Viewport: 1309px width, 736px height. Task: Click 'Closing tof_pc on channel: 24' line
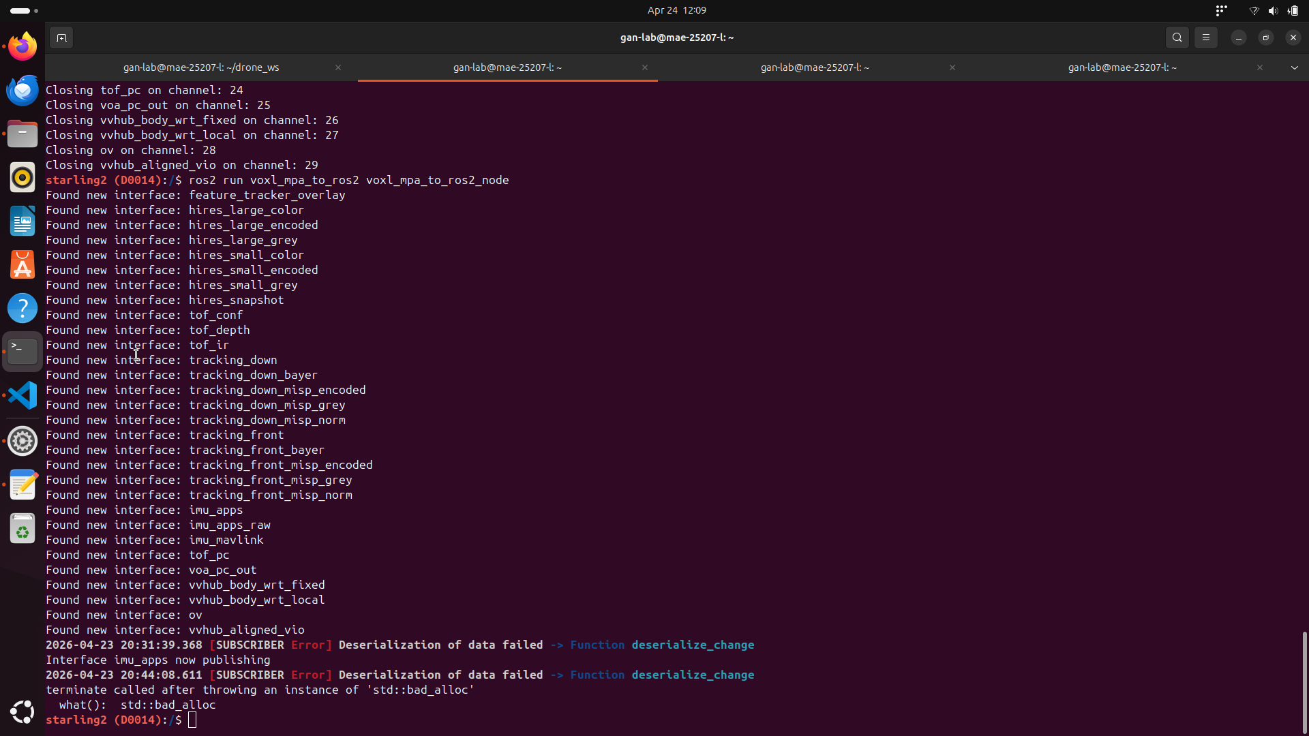coord(145,90)
